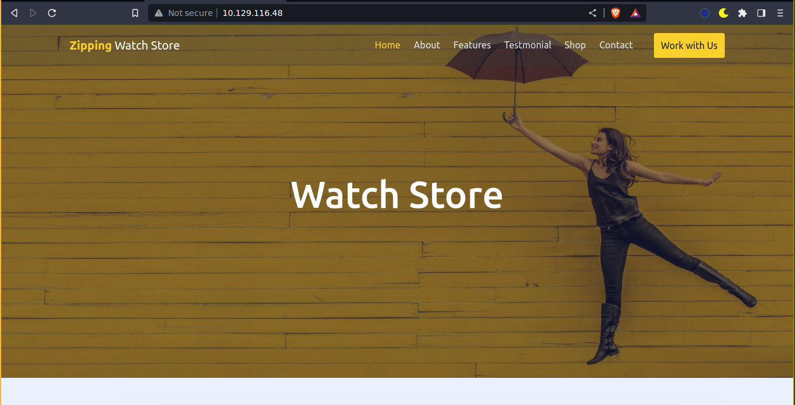
Task: Go to the Home nav item
Action: pyautogui.click(x=387, y=45)
